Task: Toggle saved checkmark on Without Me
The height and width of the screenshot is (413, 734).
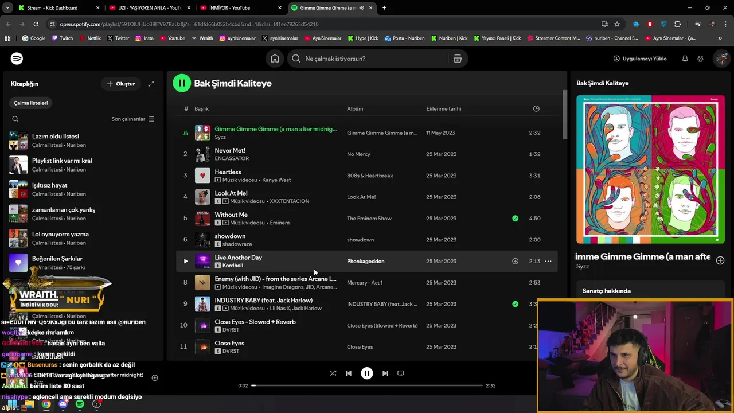Action: pyautogui.click(x=515, y=218)
